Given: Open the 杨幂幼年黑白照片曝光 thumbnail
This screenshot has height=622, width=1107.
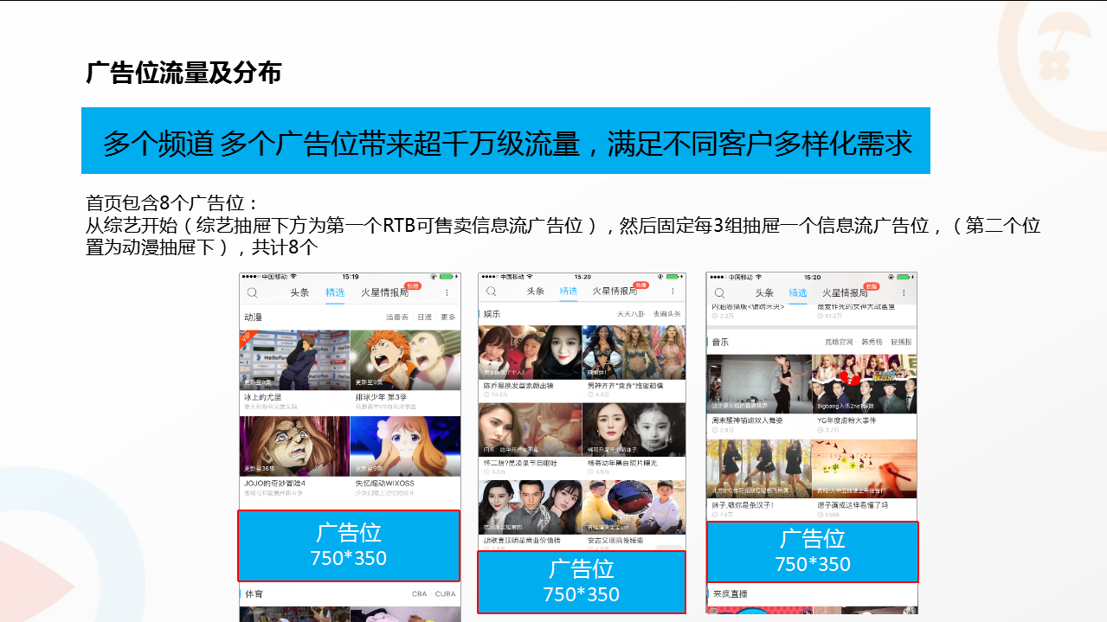Looking at the screenshot, I should (634, 430).
